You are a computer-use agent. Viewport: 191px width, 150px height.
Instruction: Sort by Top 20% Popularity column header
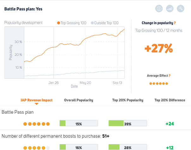point(128,100)
